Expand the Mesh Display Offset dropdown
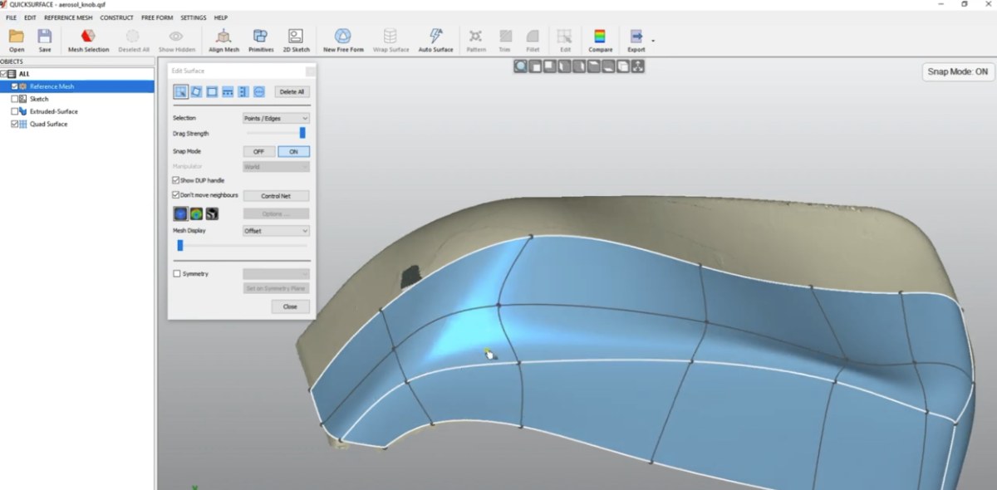 [x=276, y=231]
